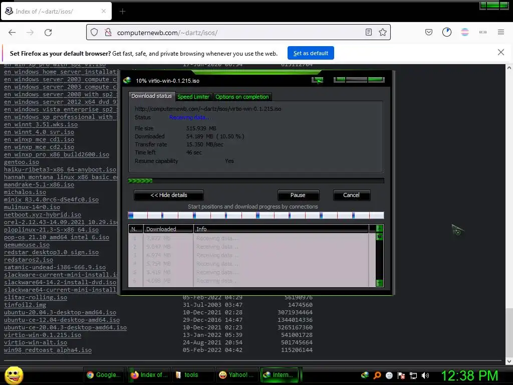Viewport: 513px width, 385px height.
Task: Go forward in Firefox history
Action: [30, 33]
